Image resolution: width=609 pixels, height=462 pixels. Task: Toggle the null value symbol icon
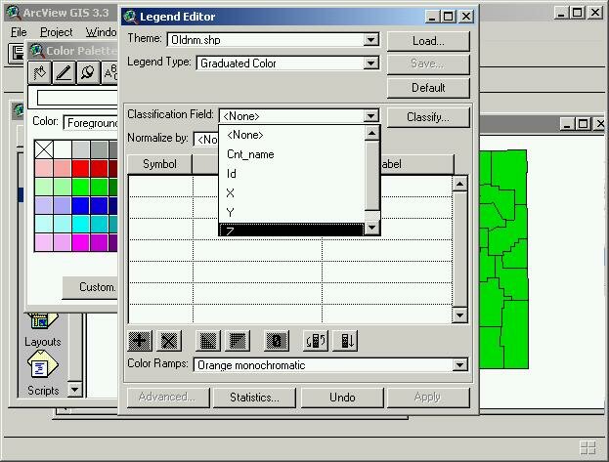pos(276,341)
